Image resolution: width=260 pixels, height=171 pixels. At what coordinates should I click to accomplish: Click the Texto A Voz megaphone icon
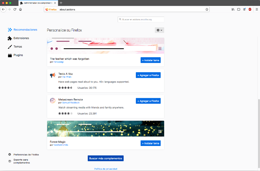click(53, 75)
